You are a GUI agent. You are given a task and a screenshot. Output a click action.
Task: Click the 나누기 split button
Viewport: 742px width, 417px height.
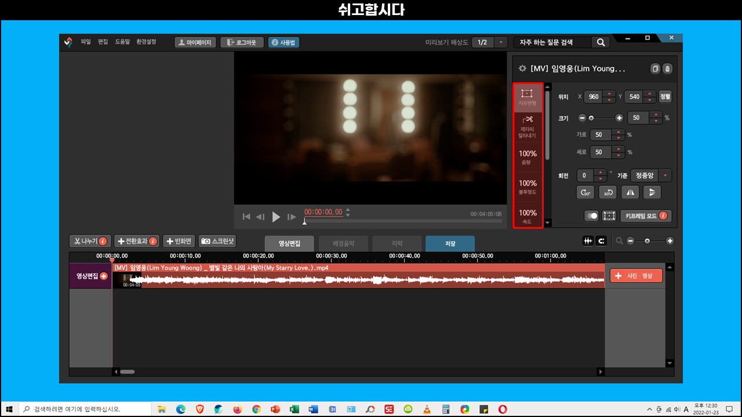click(x=90, y=241)
